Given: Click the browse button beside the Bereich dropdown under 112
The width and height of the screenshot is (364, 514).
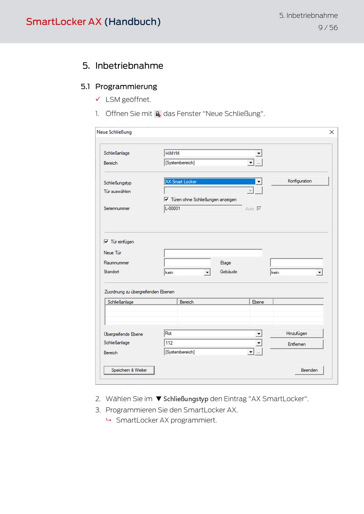Looking at the screenshot, I should (259, 352).
